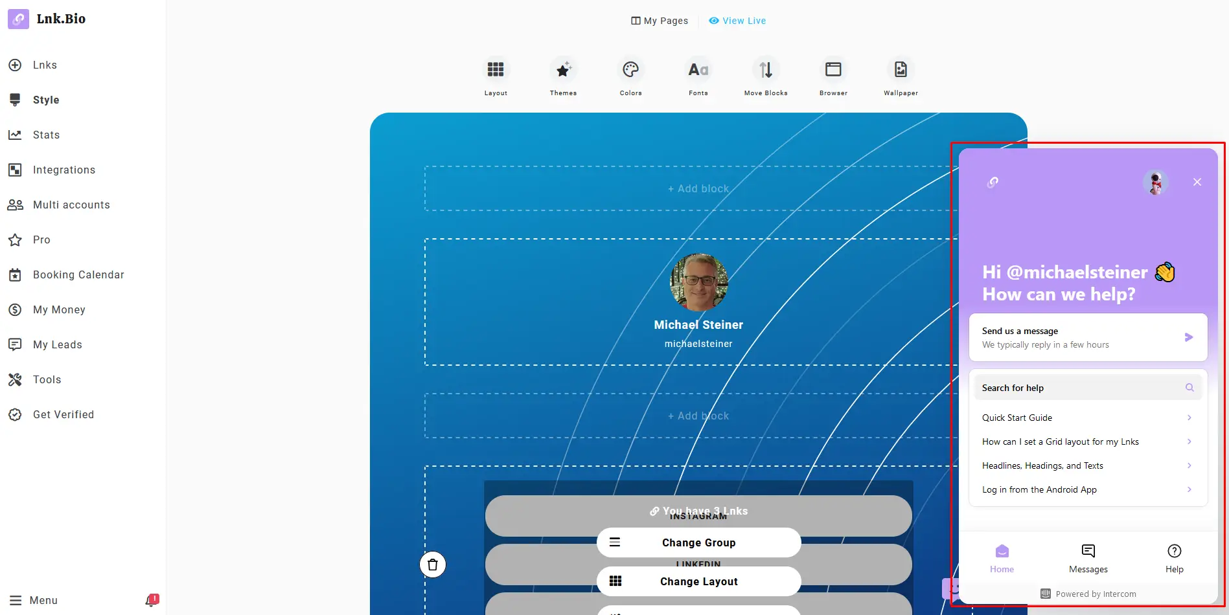Switch to Intercom Help tab
The height and width of the screenshot is (615, 1229).
click(x=1175, y=559)
